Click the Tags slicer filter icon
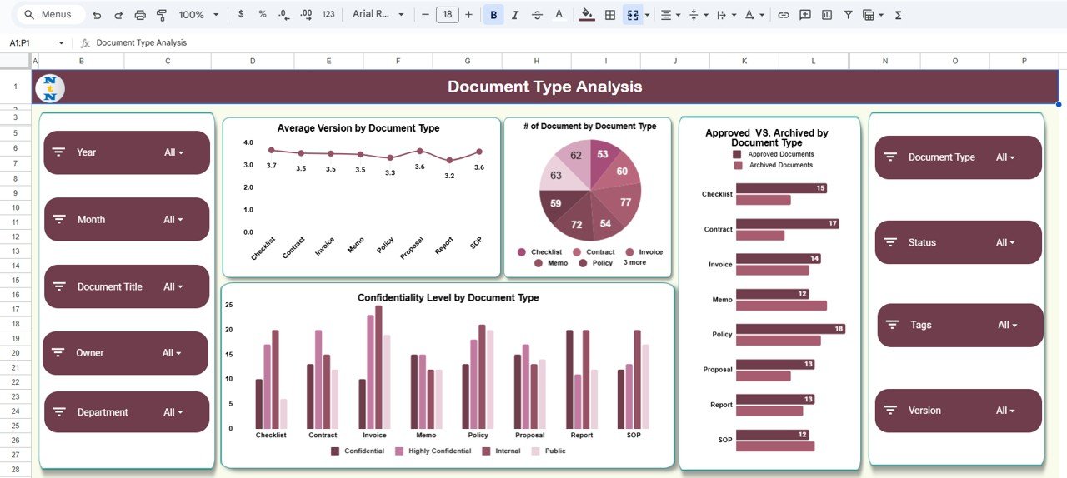This screenshot has height=478, width=1067. pyautogui.click(x=892, y=325)
